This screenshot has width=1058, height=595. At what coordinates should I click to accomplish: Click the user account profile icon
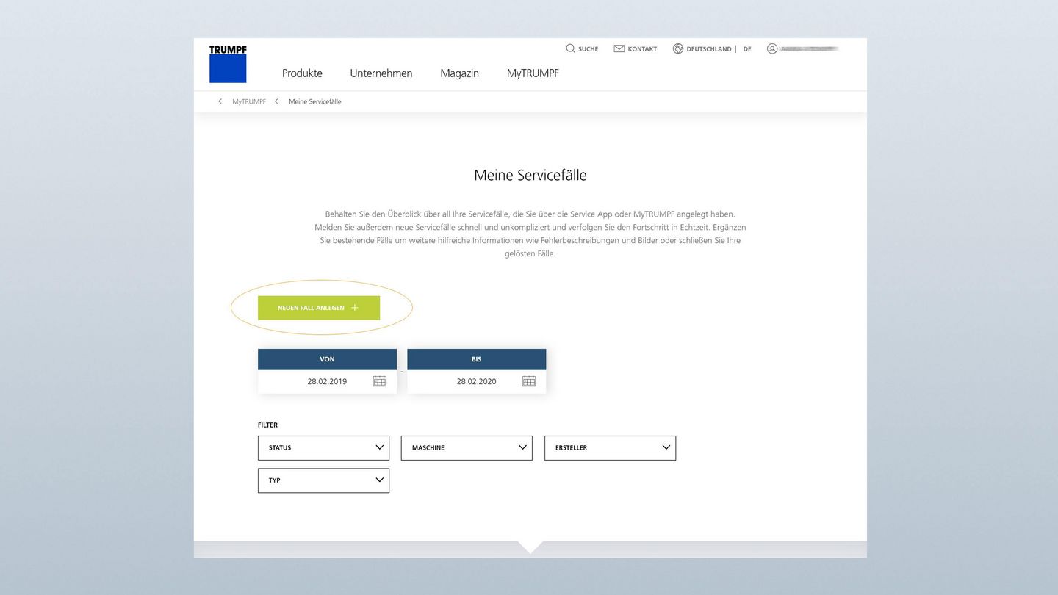click(x=771, y=48)
